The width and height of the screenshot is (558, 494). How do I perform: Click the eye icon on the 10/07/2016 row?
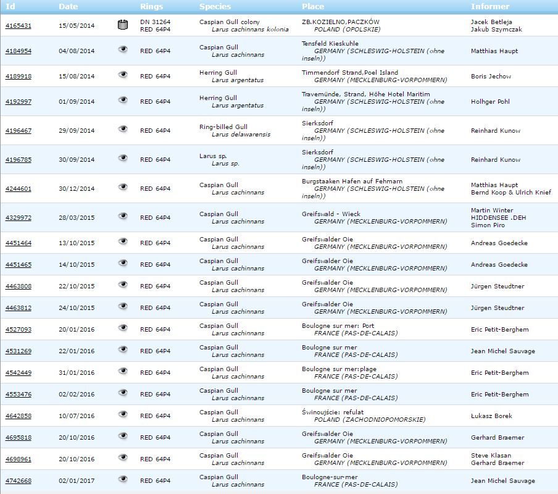(123, 414)
